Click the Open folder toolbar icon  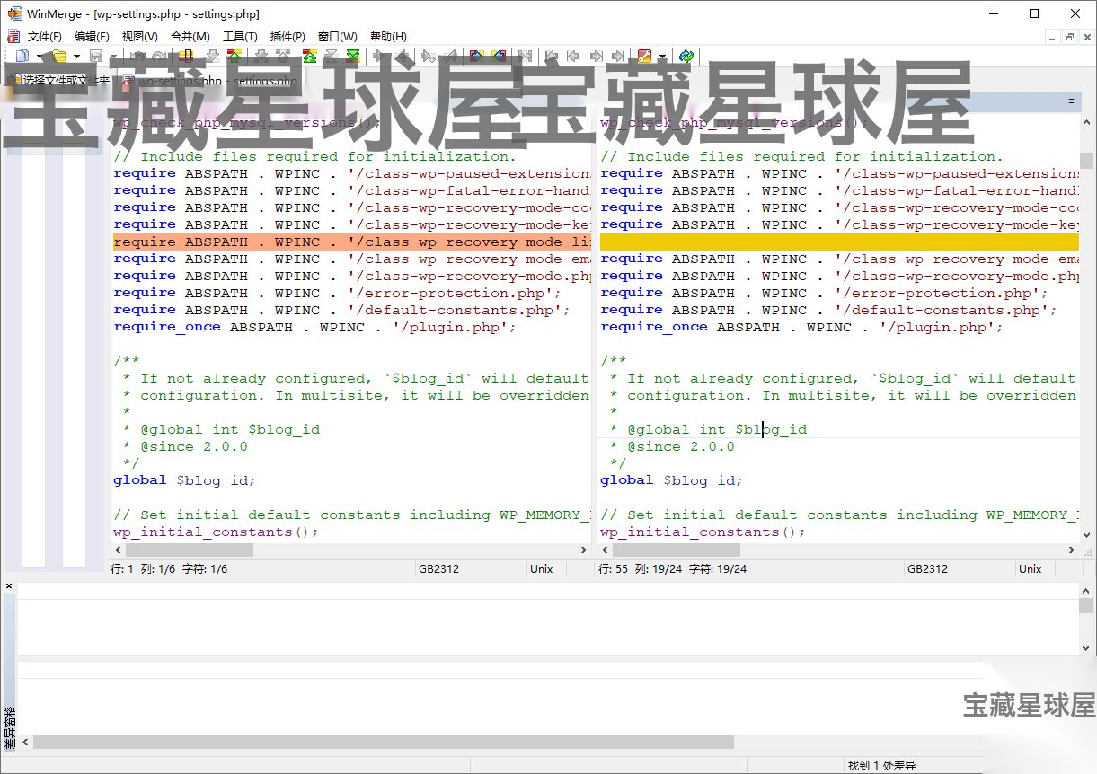point(59,56)
